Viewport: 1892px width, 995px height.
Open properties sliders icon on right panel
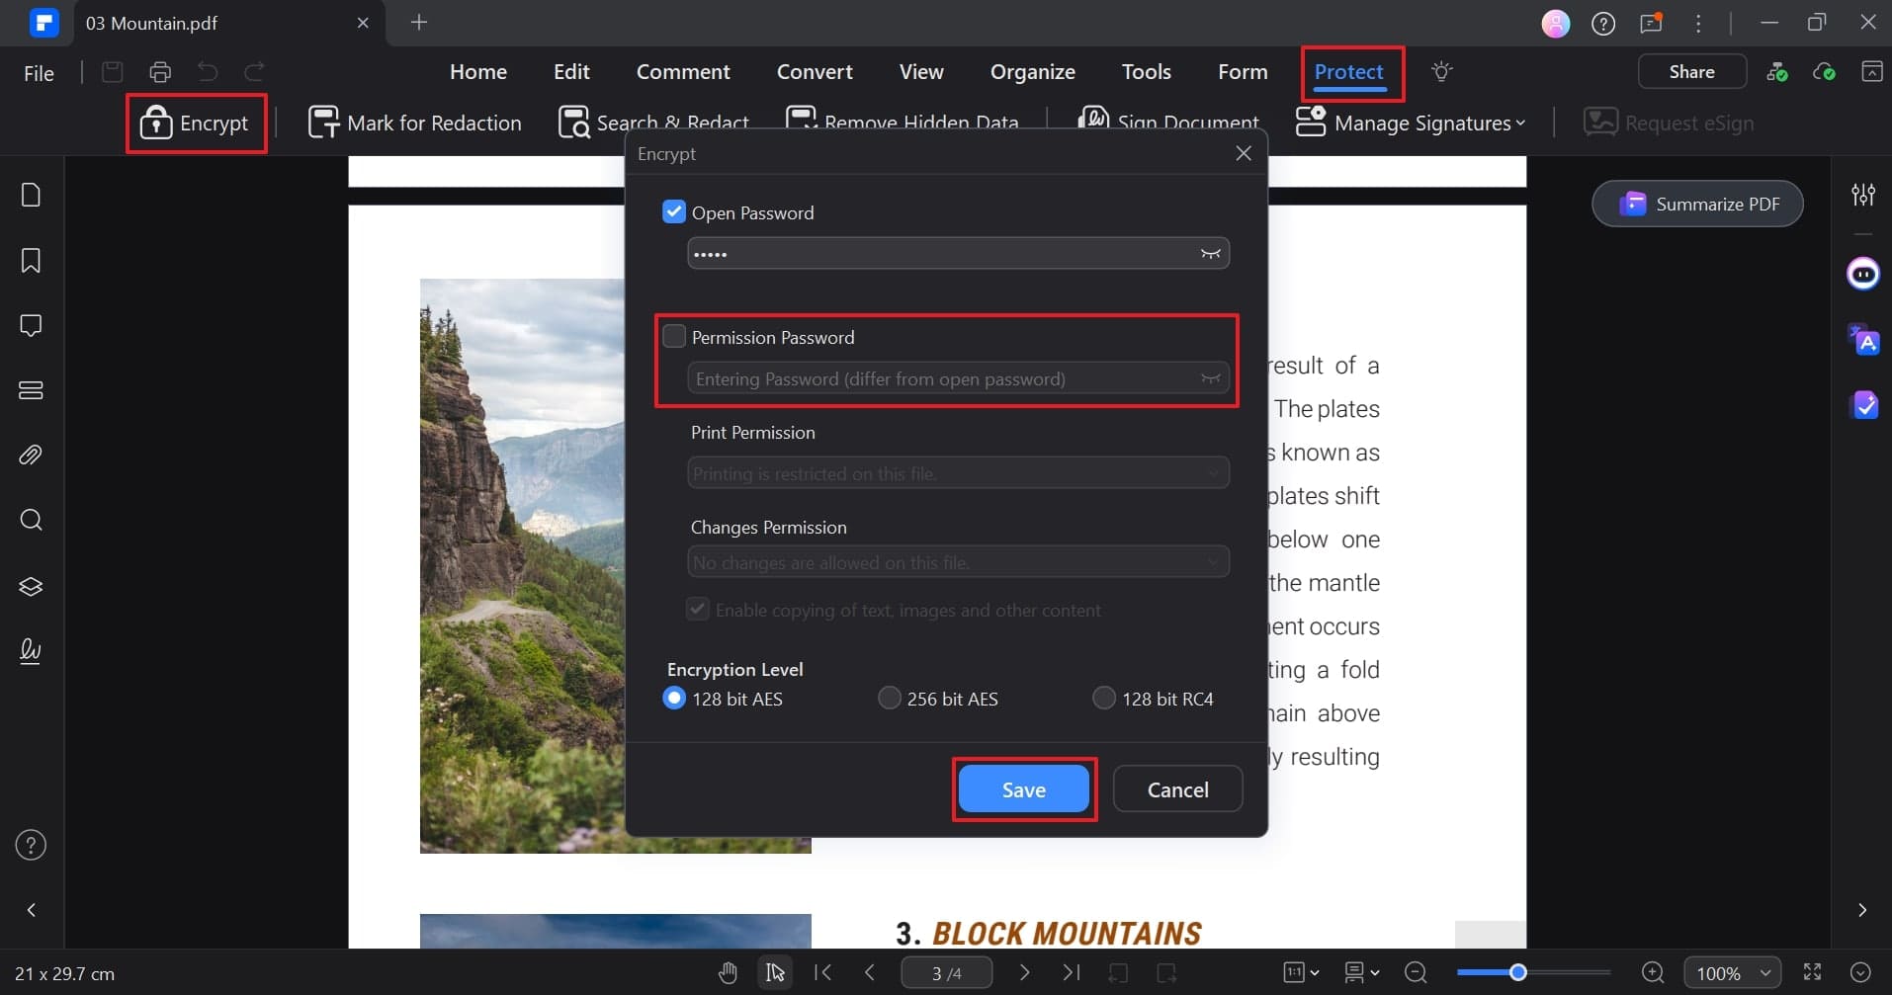point(1863,195)
